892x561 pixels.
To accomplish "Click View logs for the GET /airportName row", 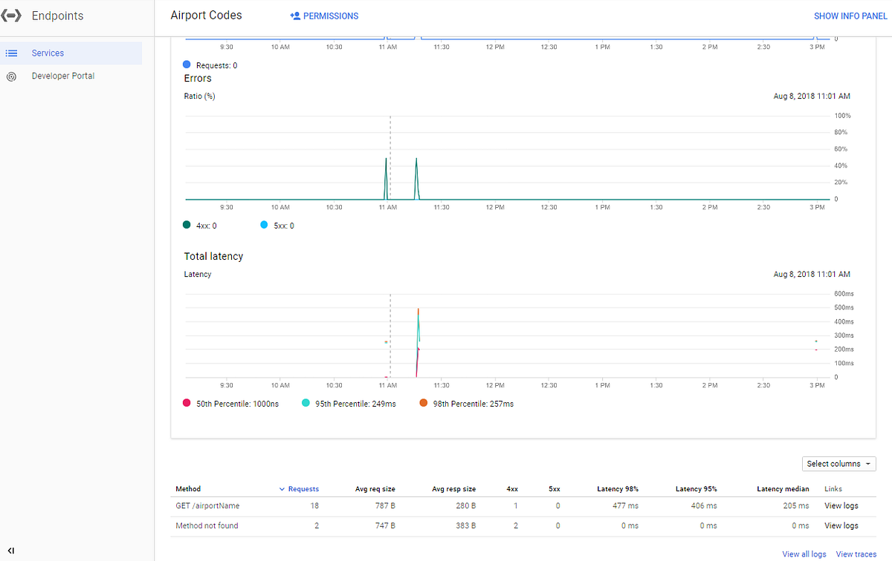I will point(841,505).
